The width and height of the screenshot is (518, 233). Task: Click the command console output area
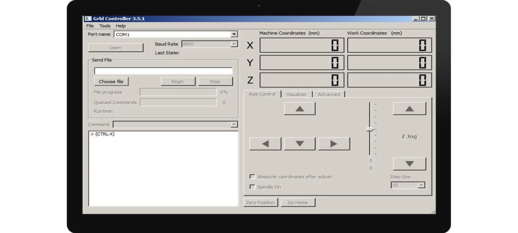(x=163, y=169)
